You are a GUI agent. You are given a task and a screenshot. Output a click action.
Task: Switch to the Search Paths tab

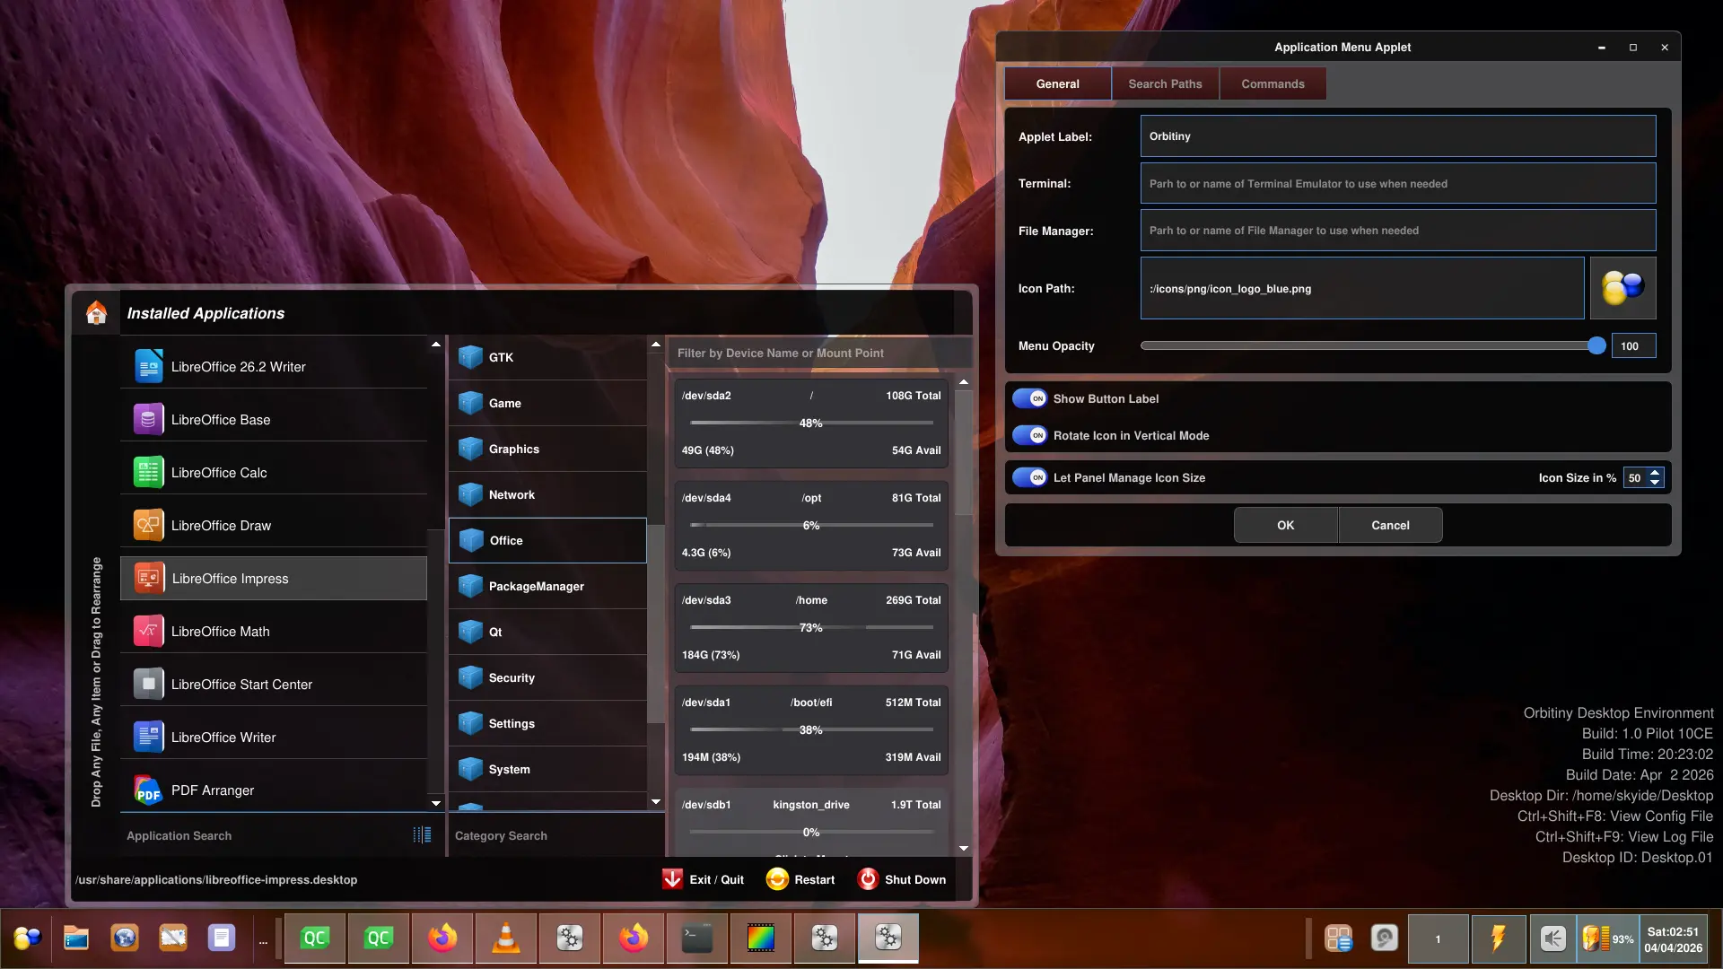(1165, 83)
